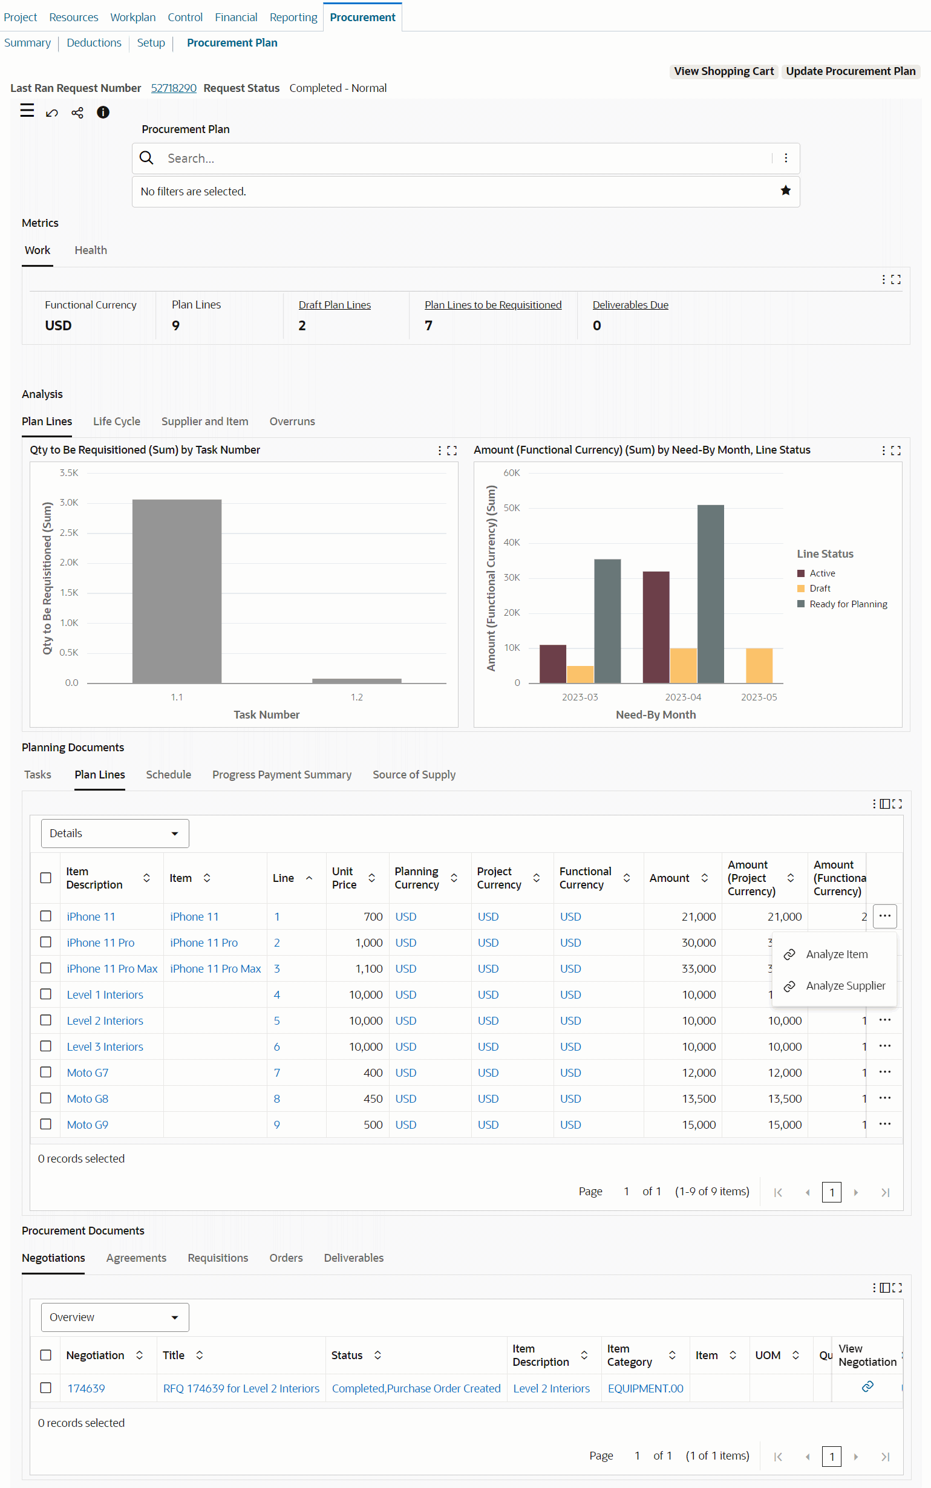
Task: Open search bar vertical dots menu
Action: pyautogui.click(x=786, y=158)
